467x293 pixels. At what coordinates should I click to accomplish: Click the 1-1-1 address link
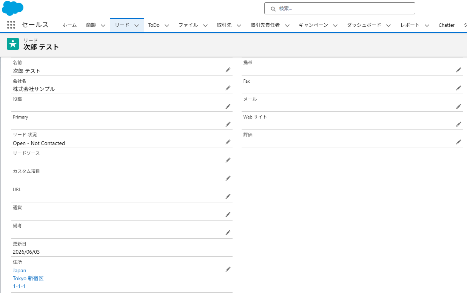click(19, 286)
